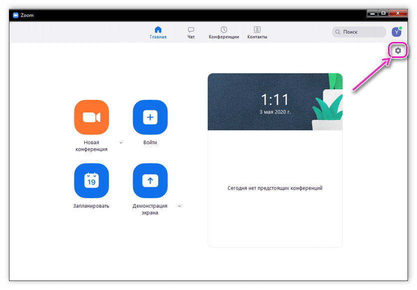The width and height of the screenshot is (417, 290).
Task: Click into the Поиск search field
Action: tap(362, 32)
